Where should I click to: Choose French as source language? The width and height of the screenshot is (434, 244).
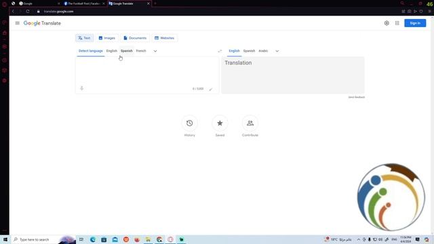[x=141, y=51]
